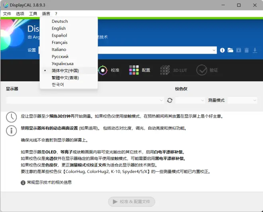
Task: Expand the 测量模式 measurement mode dropdown
Action: pyautogui.click(x=242, y=100)
